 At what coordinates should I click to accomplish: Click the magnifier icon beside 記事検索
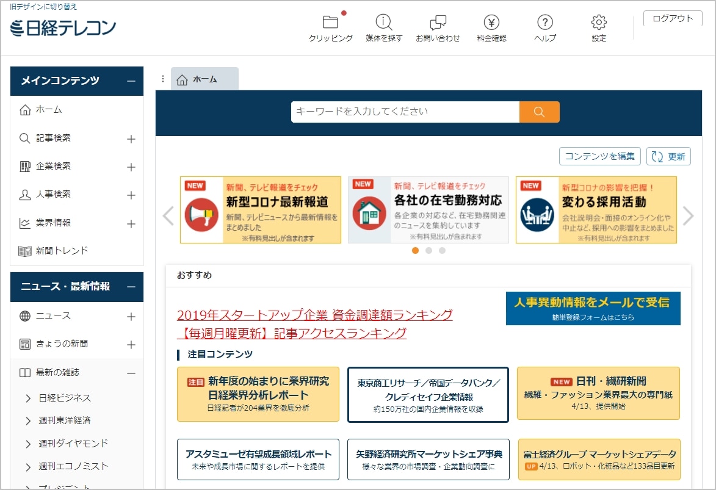tap(25, 138)
